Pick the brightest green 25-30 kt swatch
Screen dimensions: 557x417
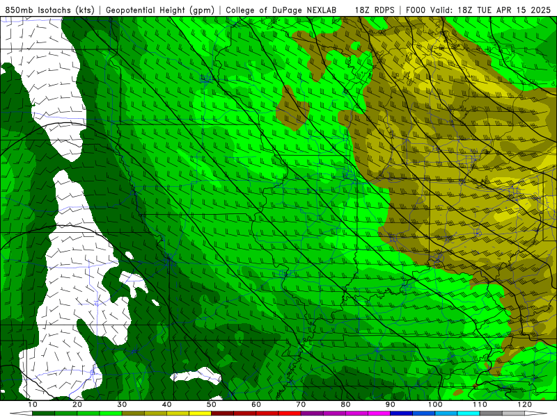[x=111, y=414]
